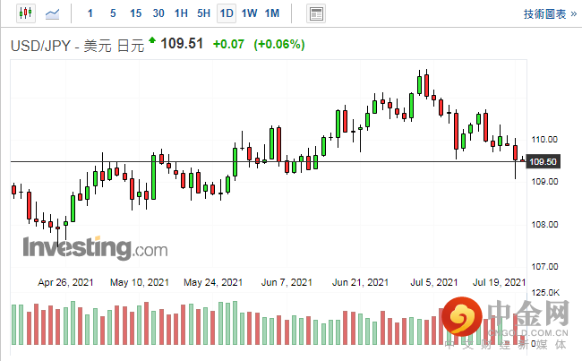
Task: Select the 1D daily timeframe
Action: (x=227, y=13)
